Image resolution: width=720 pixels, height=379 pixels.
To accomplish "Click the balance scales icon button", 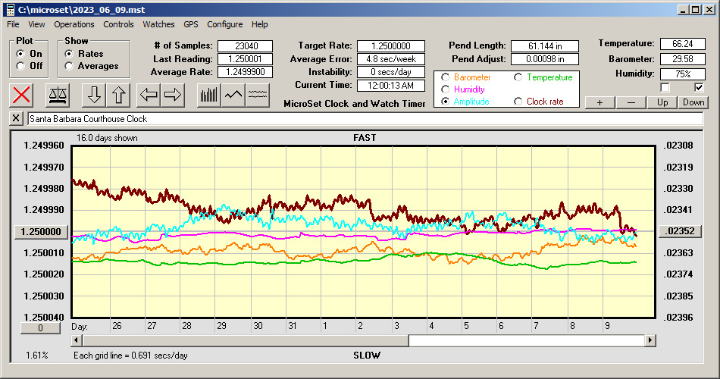I will (58, 95).
